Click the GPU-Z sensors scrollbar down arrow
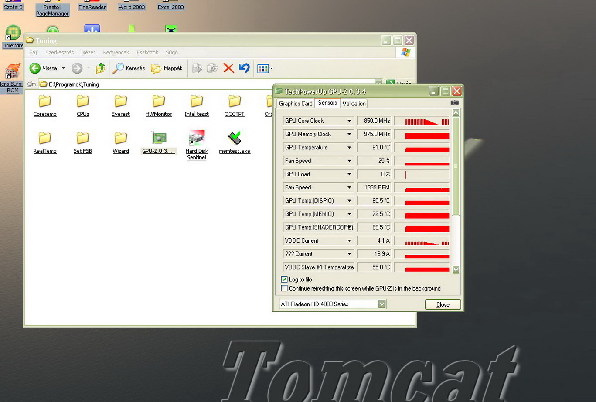This screenshot has width=596, height=402. click(456, 270)
